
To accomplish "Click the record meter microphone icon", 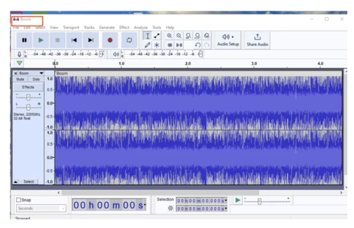I will pos(19,54).
